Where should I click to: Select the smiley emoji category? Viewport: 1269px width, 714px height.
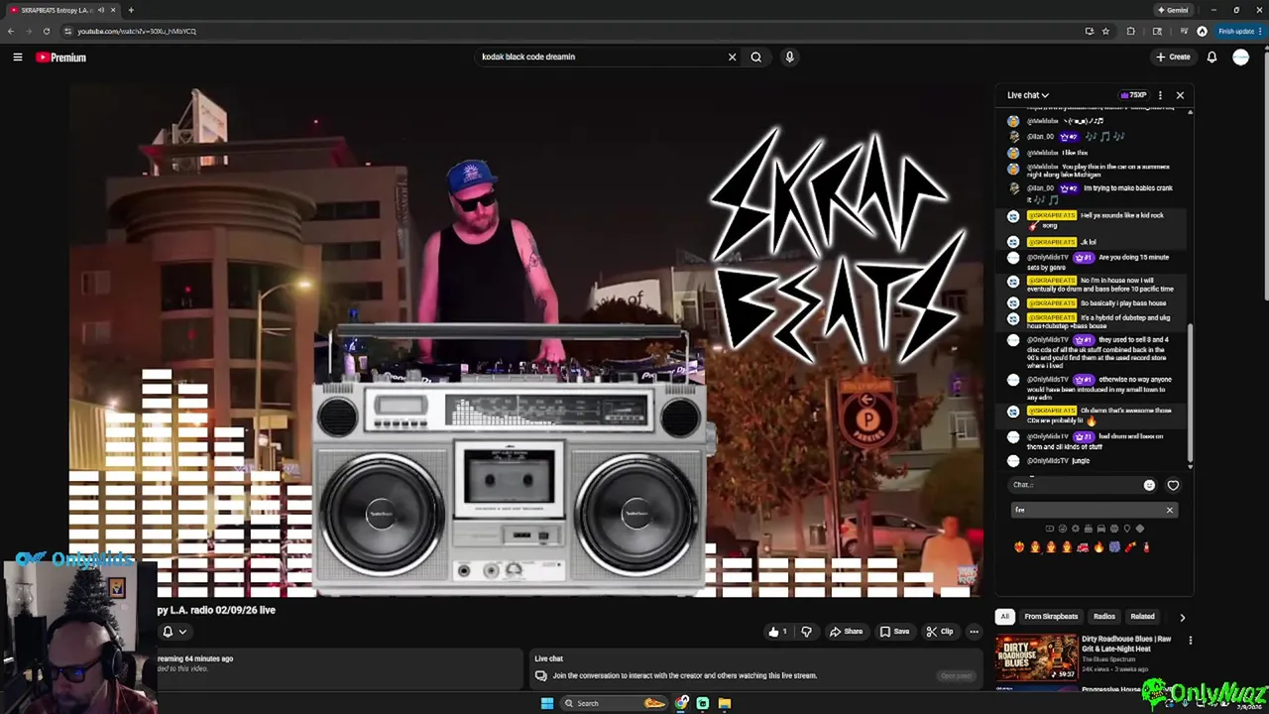click(x=1063, y=529)
